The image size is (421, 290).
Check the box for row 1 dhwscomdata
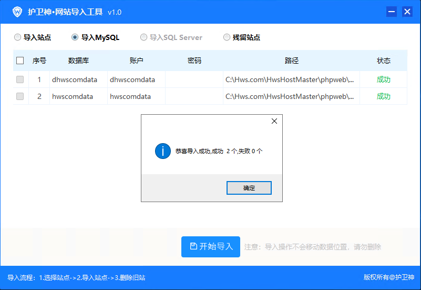(20, 80)
